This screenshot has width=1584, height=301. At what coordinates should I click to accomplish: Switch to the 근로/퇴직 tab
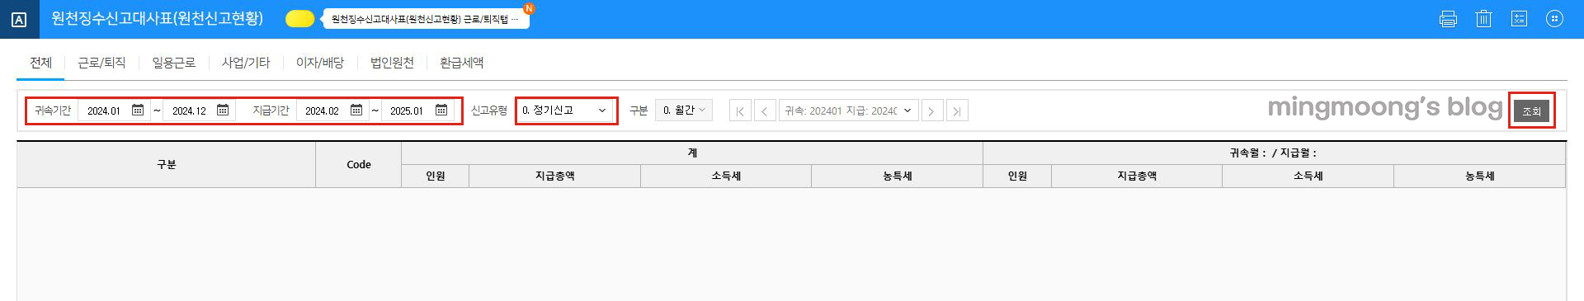click(x=101, y=63)
